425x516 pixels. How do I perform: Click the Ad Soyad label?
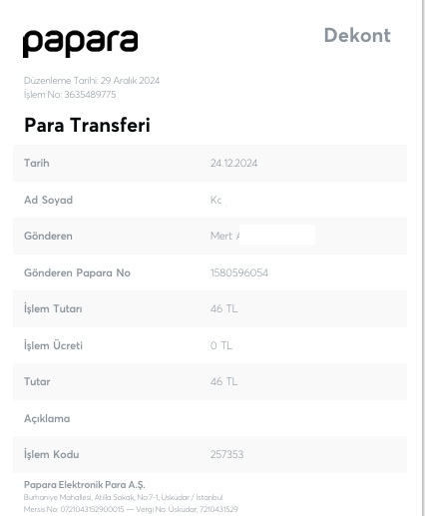tap(48, 200)
